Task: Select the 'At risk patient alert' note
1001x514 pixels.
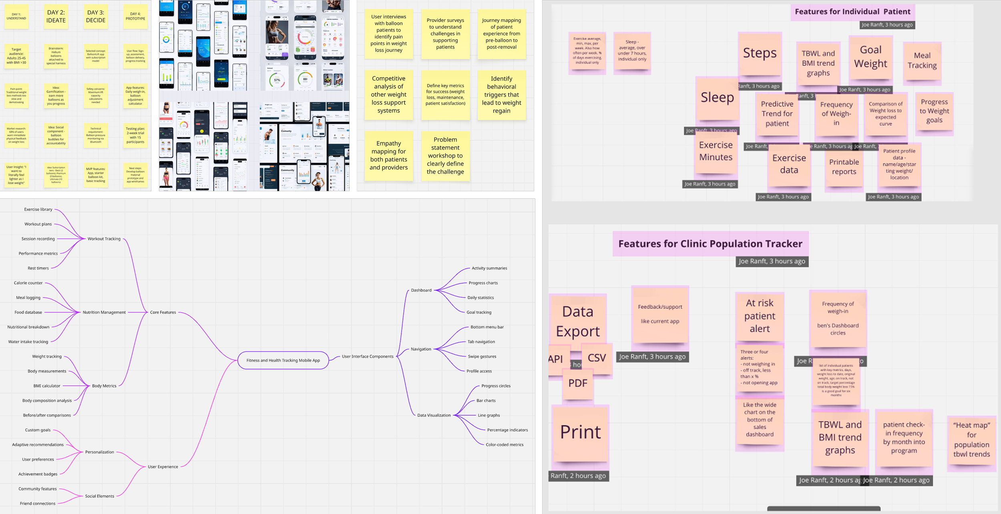Action: 760,316
